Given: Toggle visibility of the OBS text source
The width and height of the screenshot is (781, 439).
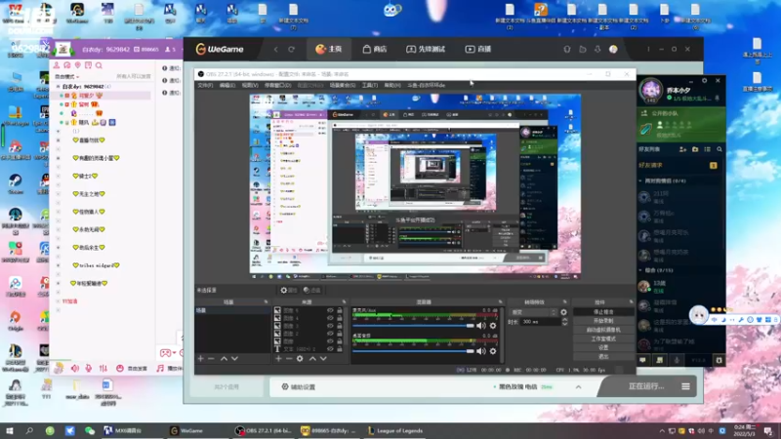Looking at the screenshot, I should pos(330,349).
